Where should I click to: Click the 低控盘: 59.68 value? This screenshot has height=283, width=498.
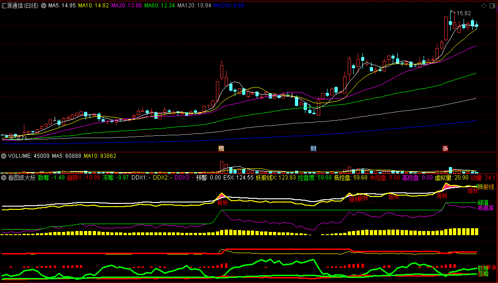click(x=351, y=178)
